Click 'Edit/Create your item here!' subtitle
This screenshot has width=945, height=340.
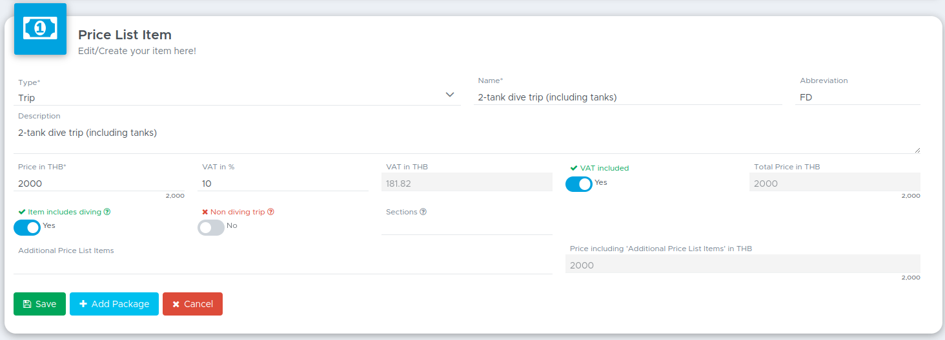137,51
